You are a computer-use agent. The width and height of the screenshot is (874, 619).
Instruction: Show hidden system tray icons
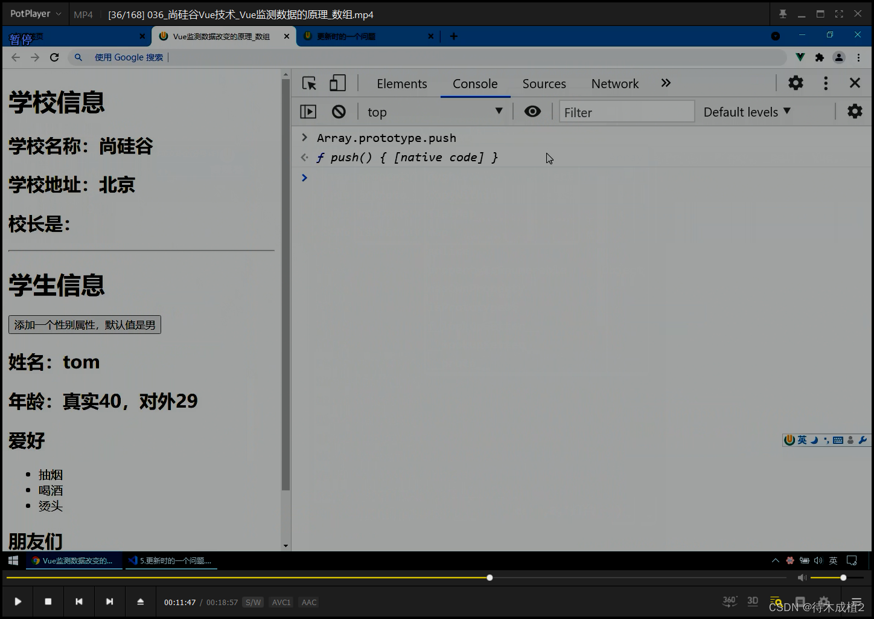(x=776, y=560)
